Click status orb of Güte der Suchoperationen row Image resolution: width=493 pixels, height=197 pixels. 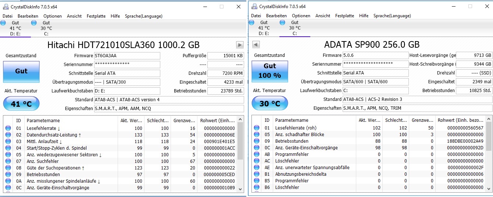click(x=8, y=168)
